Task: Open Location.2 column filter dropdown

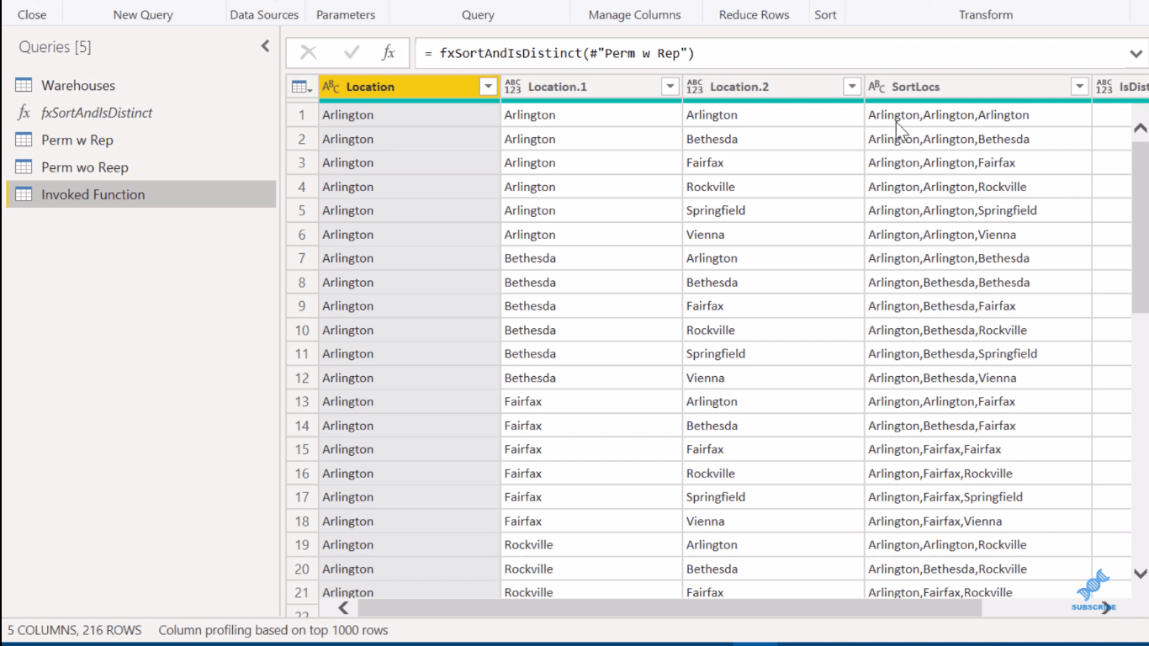Action: (852, 87)
